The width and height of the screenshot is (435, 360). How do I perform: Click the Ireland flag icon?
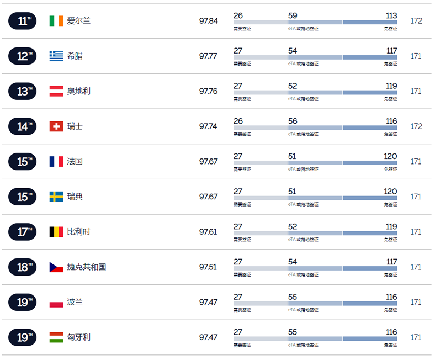(56, 21)
